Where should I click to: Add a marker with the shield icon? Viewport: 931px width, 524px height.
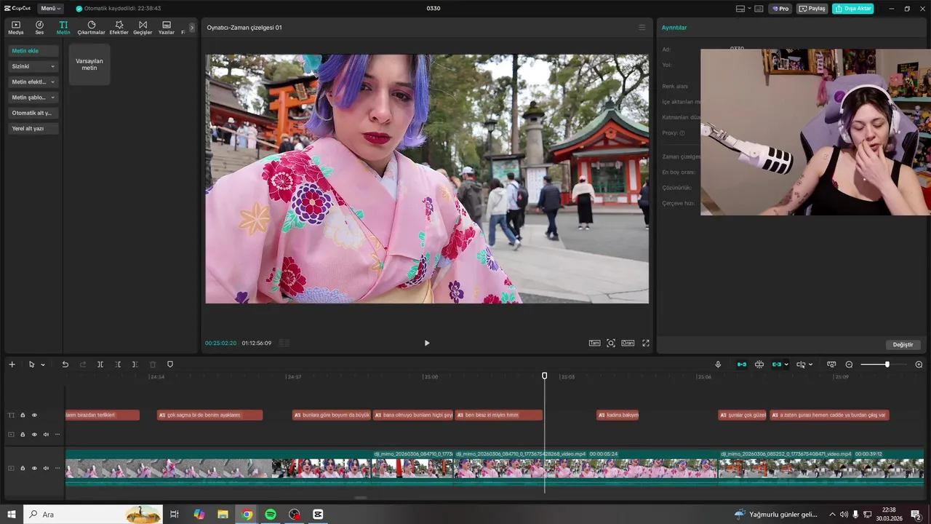170,365
